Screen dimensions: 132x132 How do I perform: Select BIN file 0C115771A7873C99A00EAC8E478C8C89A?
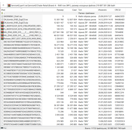point(23,86)
